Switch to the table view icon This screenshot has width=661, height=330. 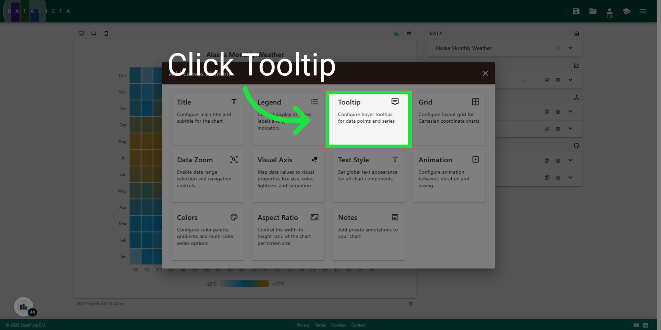point(409,33)
